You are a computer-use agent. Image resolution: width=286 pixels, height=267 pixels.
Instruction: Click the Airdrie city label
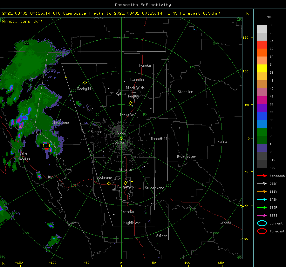click(125, 170)
